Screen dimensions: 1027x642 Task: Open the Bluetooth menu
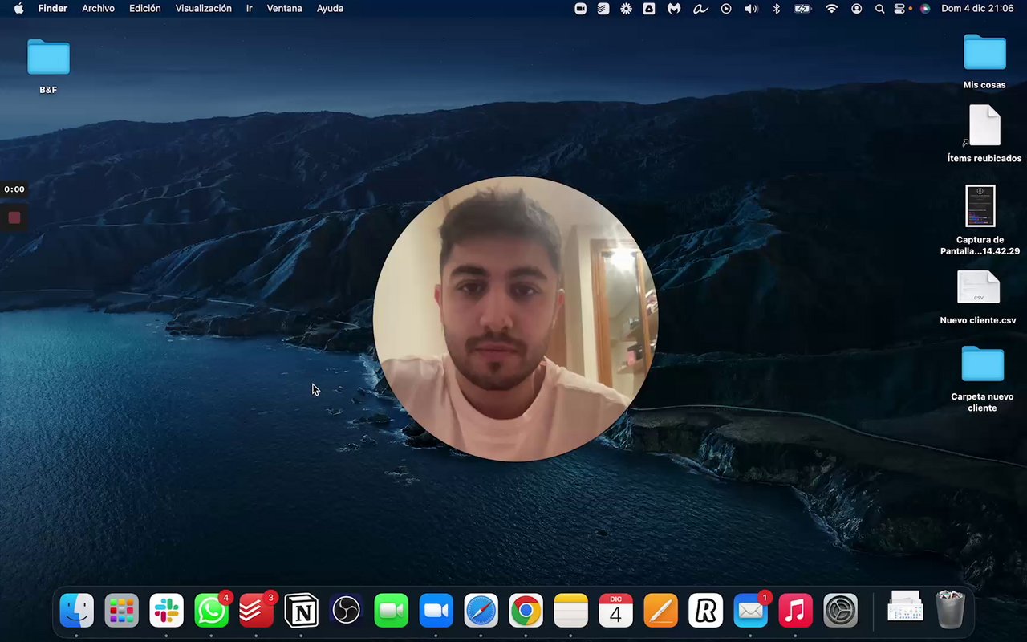click(x=776, y=9)
